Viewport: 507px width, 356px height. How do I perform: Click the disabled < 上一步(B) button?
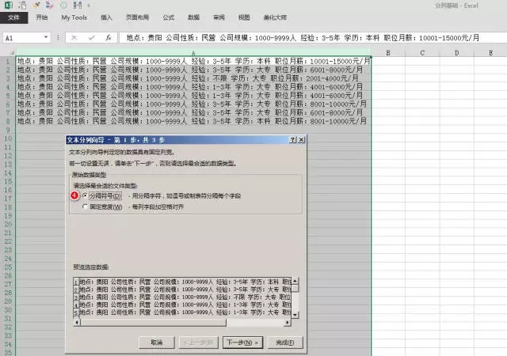199,343
